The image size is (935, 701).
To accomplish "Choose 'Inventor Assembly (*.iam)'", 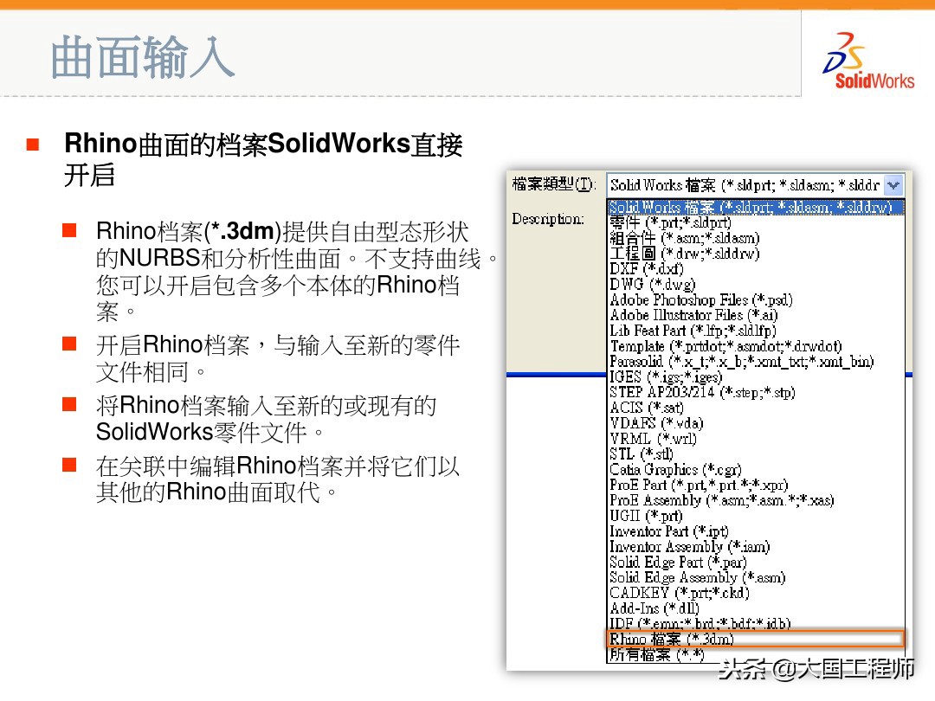I will pyautogui.click(x=756, y=547).
